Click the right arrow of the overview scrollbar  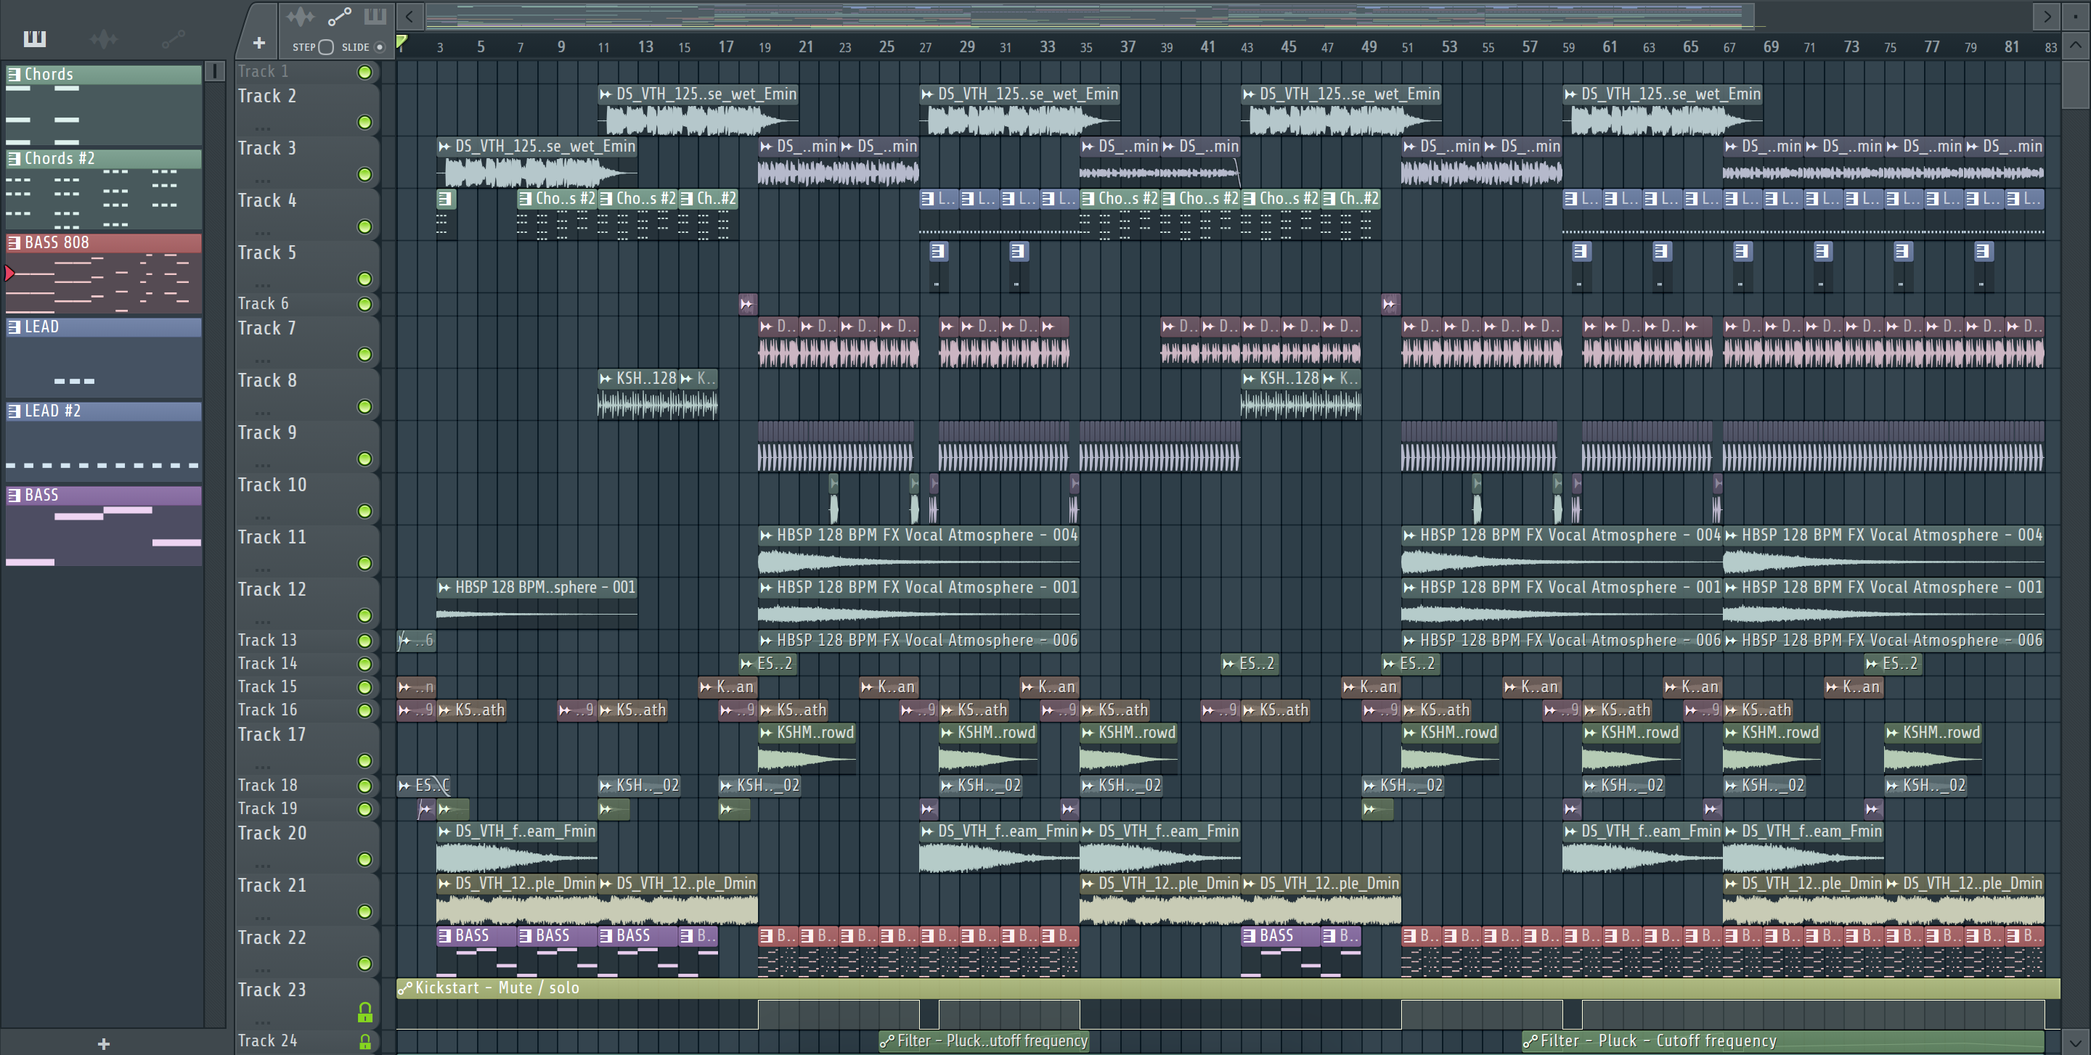click(x=2047, y=16)
